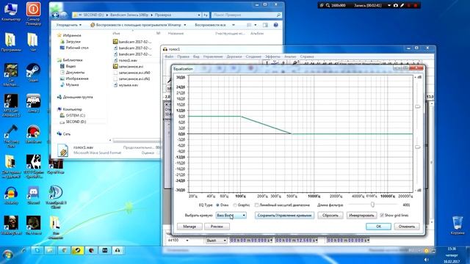The height and width of the screenshot is (264, 470).
Task: Select the Draw EQ type radio button
Action: coord(218,205)
